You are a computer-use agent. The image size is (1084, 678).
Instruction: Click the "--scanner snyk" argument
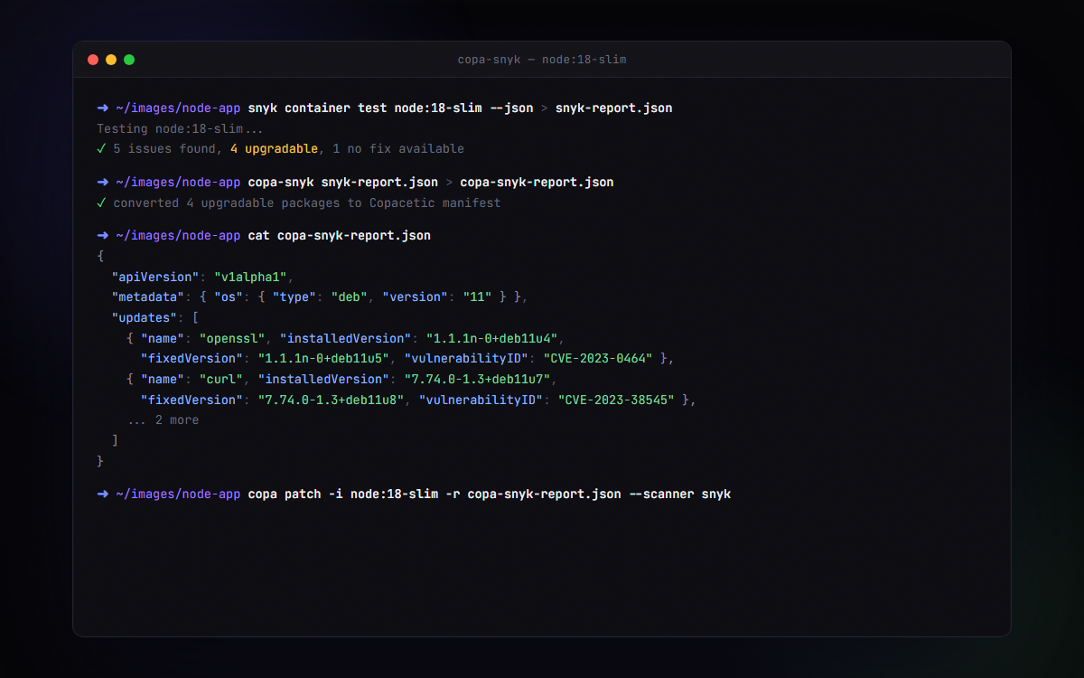coord(680,494)
